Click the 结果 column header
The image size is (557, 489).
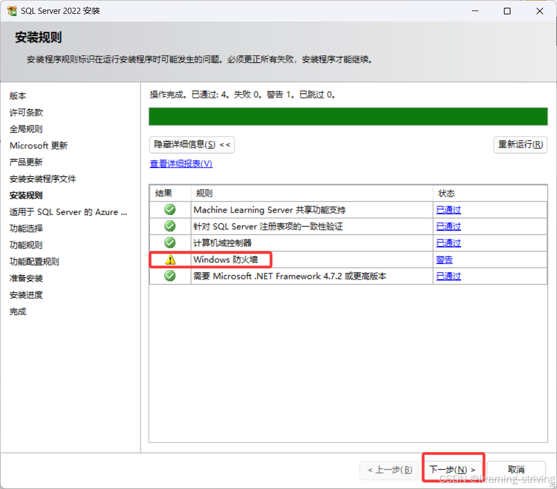[x=170, y=193]
